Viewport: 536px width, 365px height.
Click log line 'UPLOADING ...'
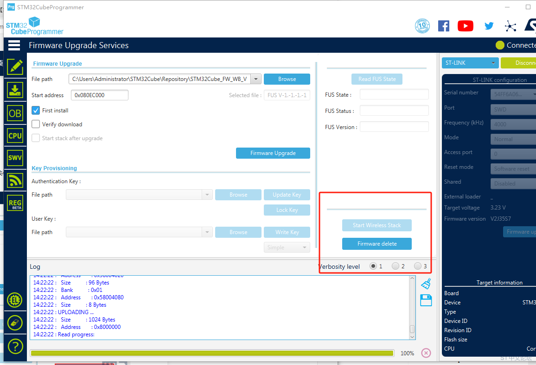pos(64,312)
